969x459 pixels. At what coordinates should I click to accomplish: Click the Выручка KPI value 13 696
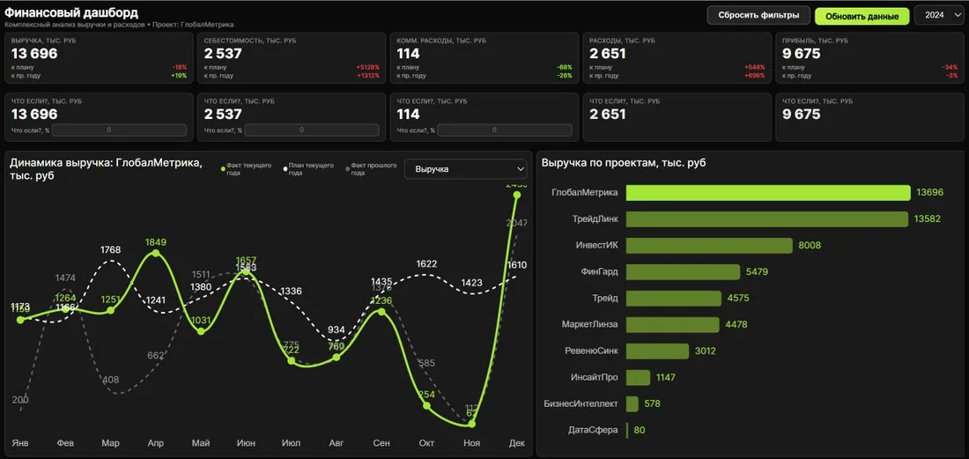(x=34, y=54)
